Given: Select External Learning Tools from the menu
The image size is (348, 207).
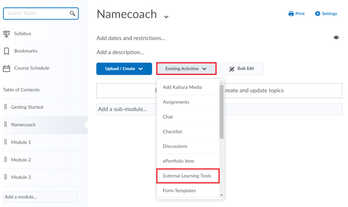Looking at the screenshot, I should tap(188, 176).
